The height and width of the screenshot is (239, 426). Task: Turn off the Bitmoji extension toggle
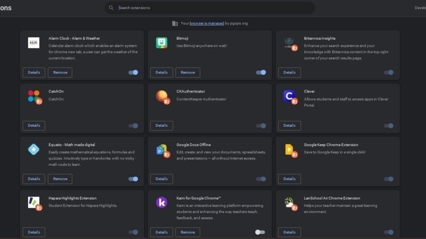pyautogui.click(x=261, y=72)
